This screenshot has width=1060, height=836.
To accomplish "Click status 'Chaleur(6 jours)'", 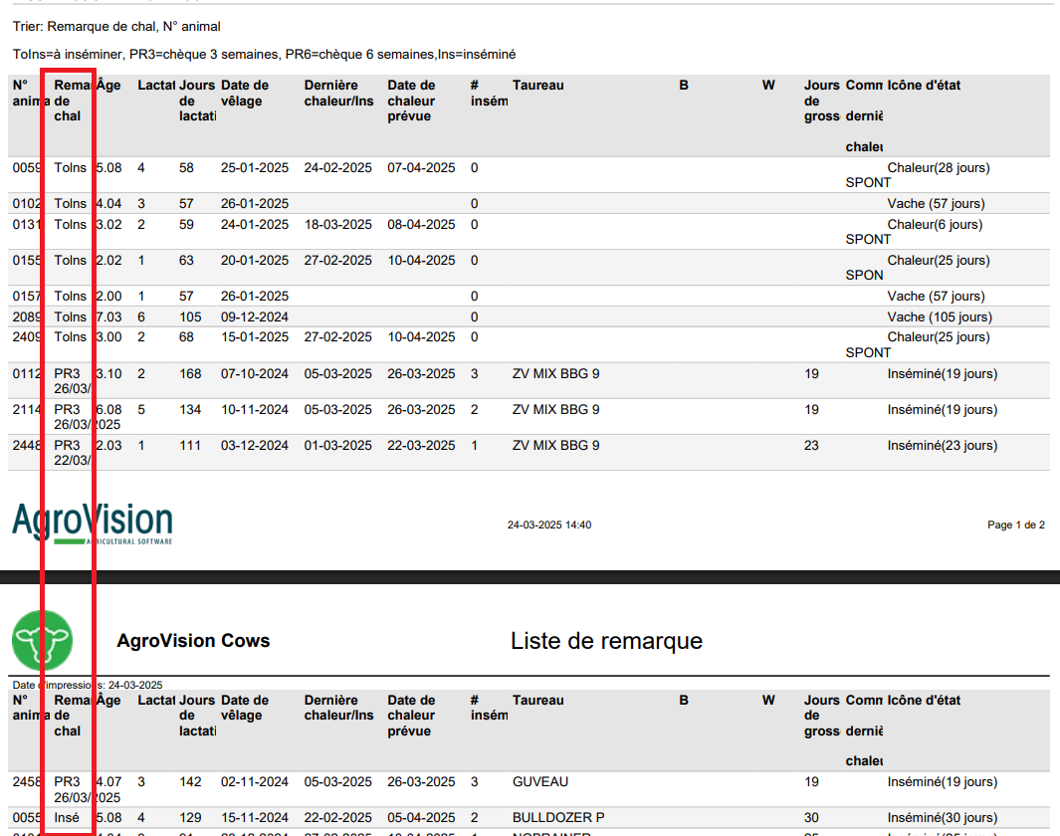I will (935, 224).
